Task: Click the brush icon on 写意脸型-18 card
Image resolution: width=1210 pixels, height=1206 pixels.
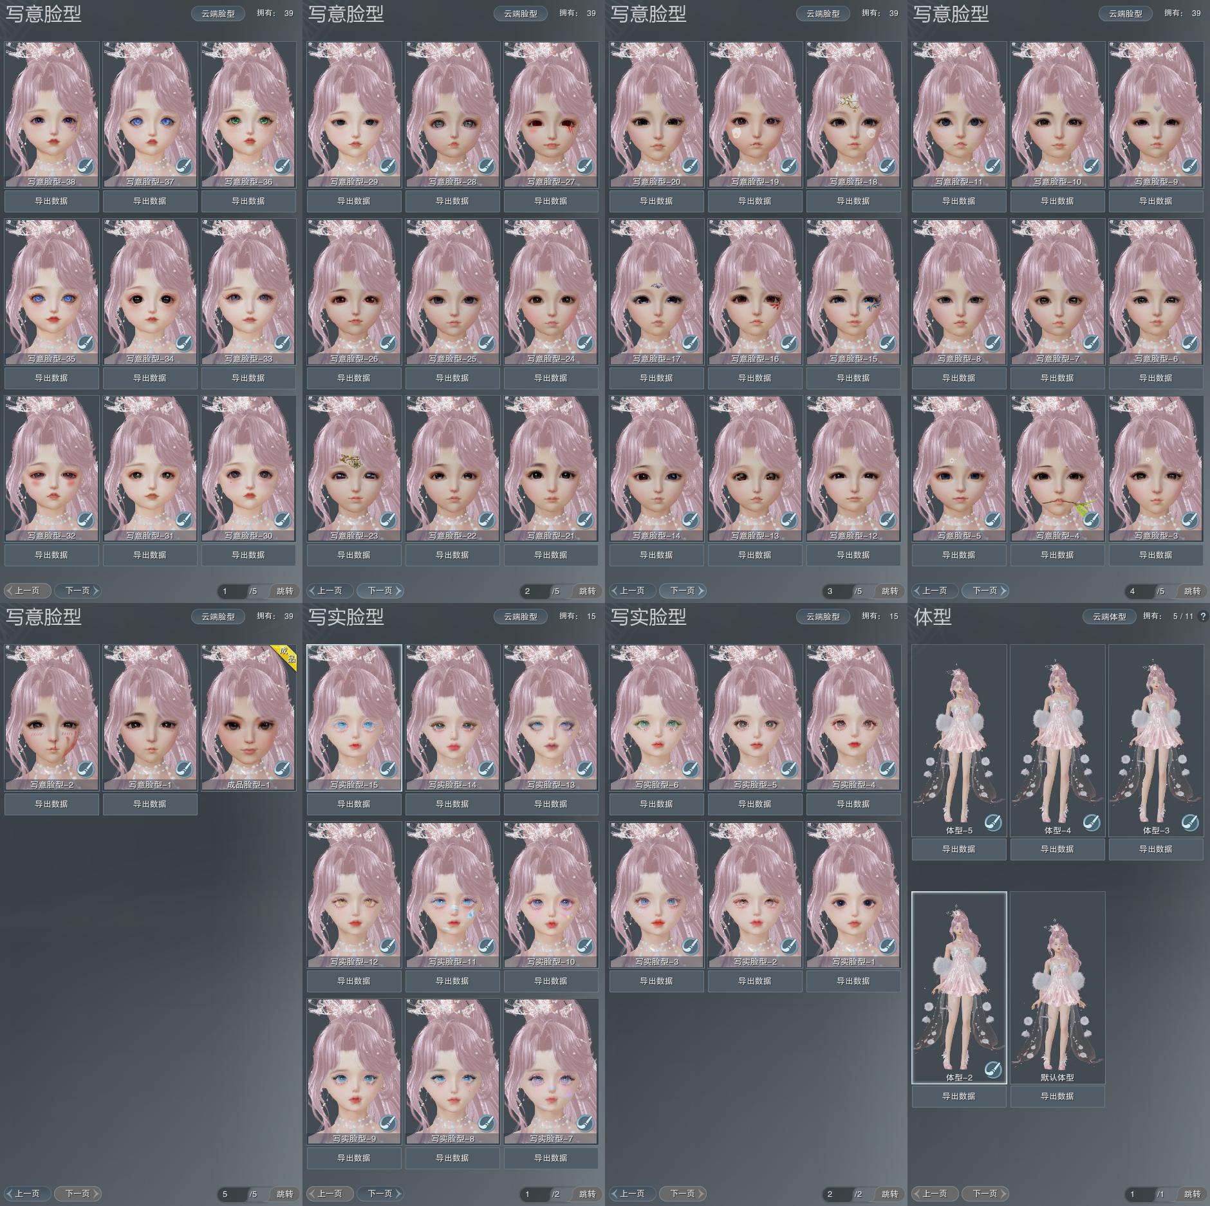Action: pos(888,166)
